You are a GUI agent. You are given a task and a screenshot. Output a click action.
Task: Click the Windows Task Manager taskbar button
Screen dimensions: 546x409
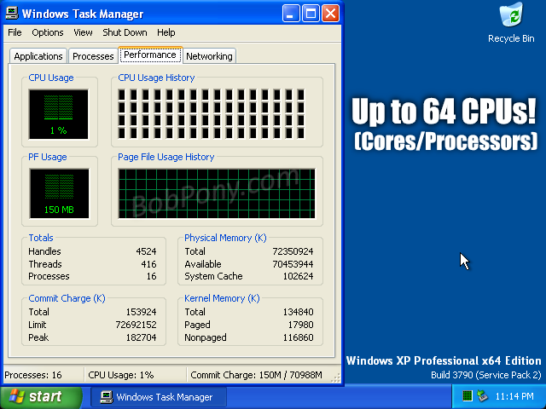click(x=159, y=397)
